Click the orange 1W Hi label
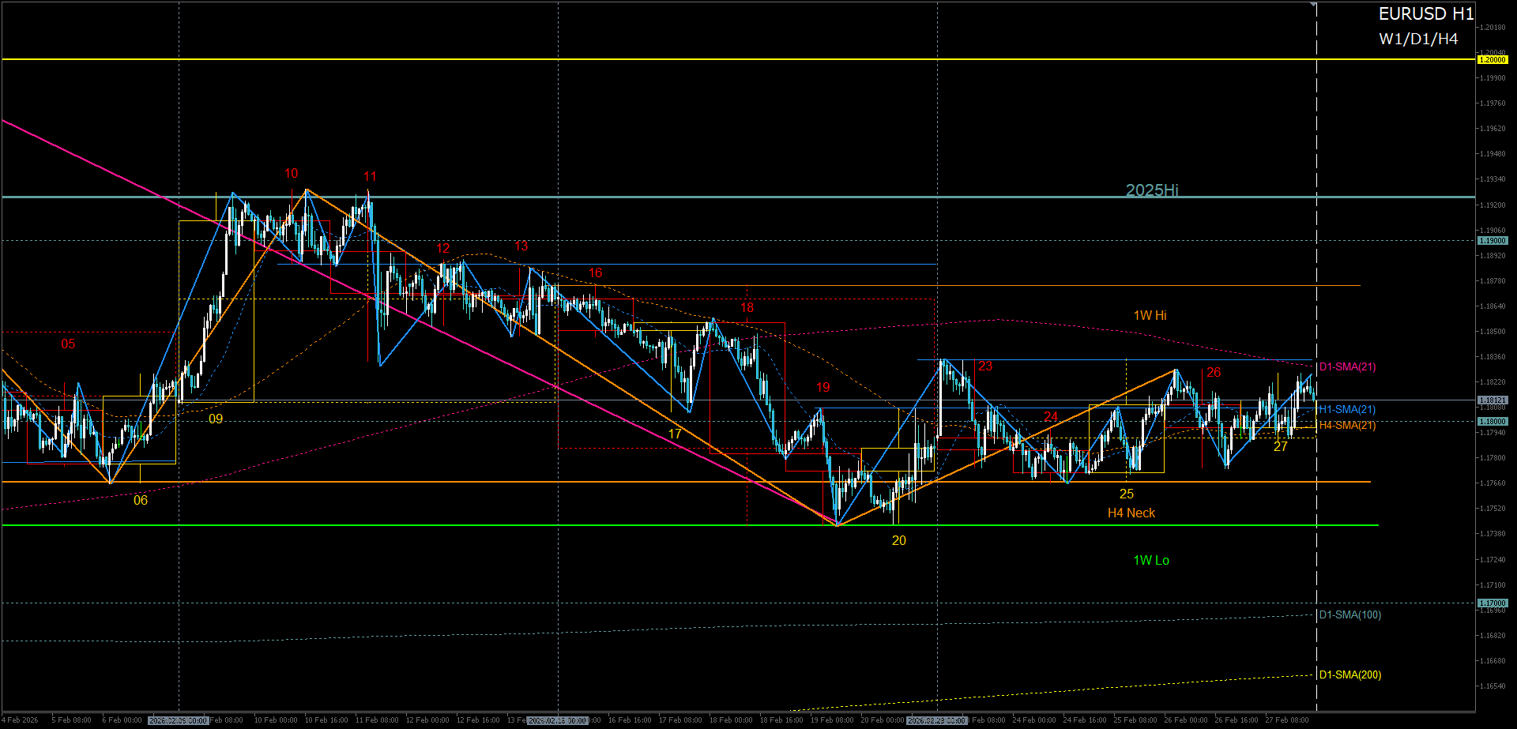 tap(1150, 316)
